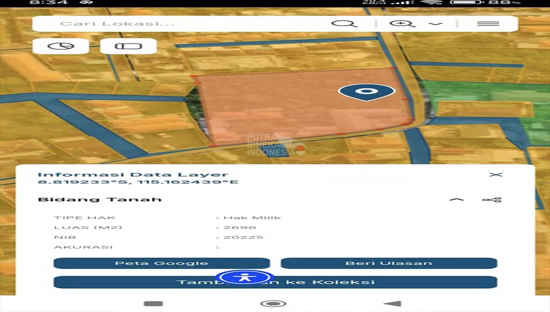This screenshot has height=312, width=550.
Task: Tap Android back button
Action: tap(392, 303)
